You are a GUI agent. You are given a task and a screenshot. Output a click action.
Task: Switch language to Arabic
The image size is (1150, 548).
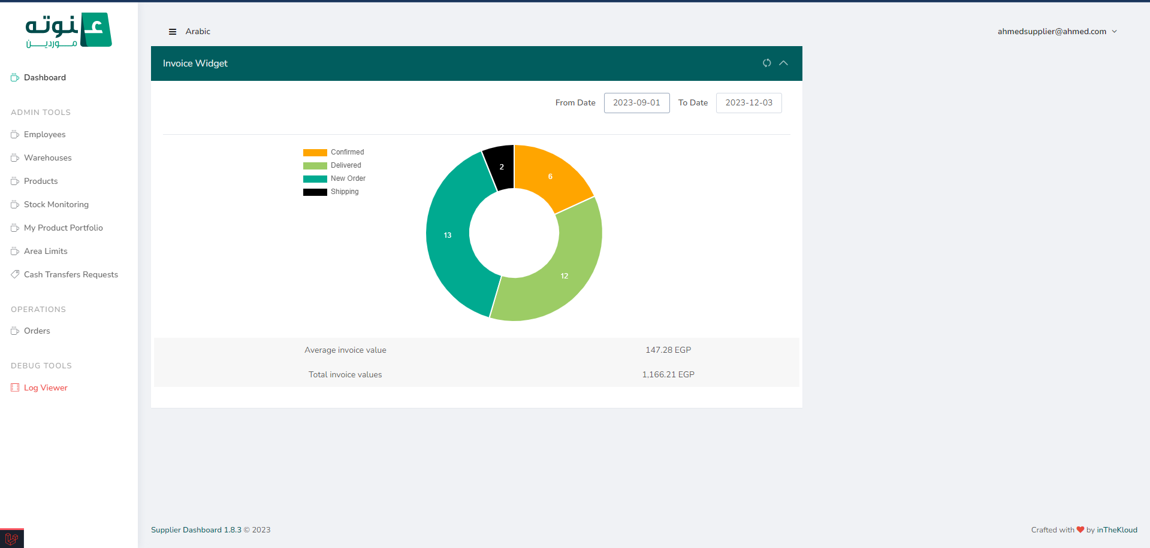(198, 32)
